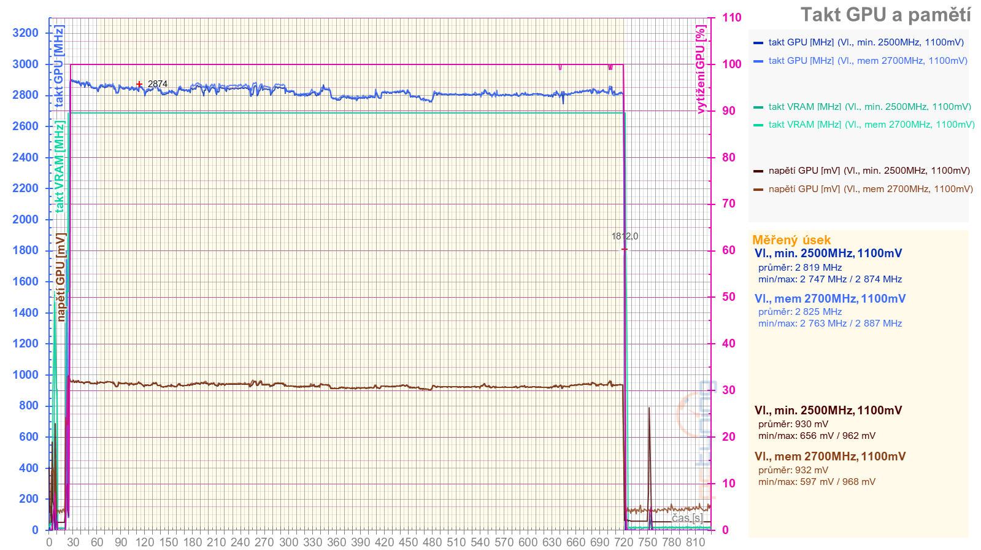Click green swatch for takt VRAM min. 2500MHz
The width and height of the screenshot is (981, 550).
point(758,107)
